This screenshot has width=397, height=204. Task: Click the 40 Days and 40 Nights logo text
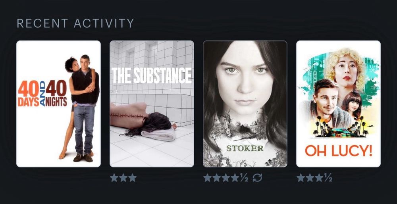[42, 93]
